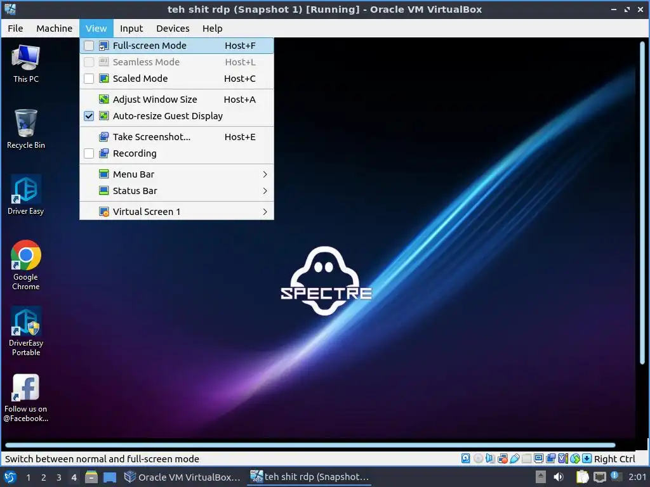Click the VirtualBox title bar window icon

click(10, 9)
